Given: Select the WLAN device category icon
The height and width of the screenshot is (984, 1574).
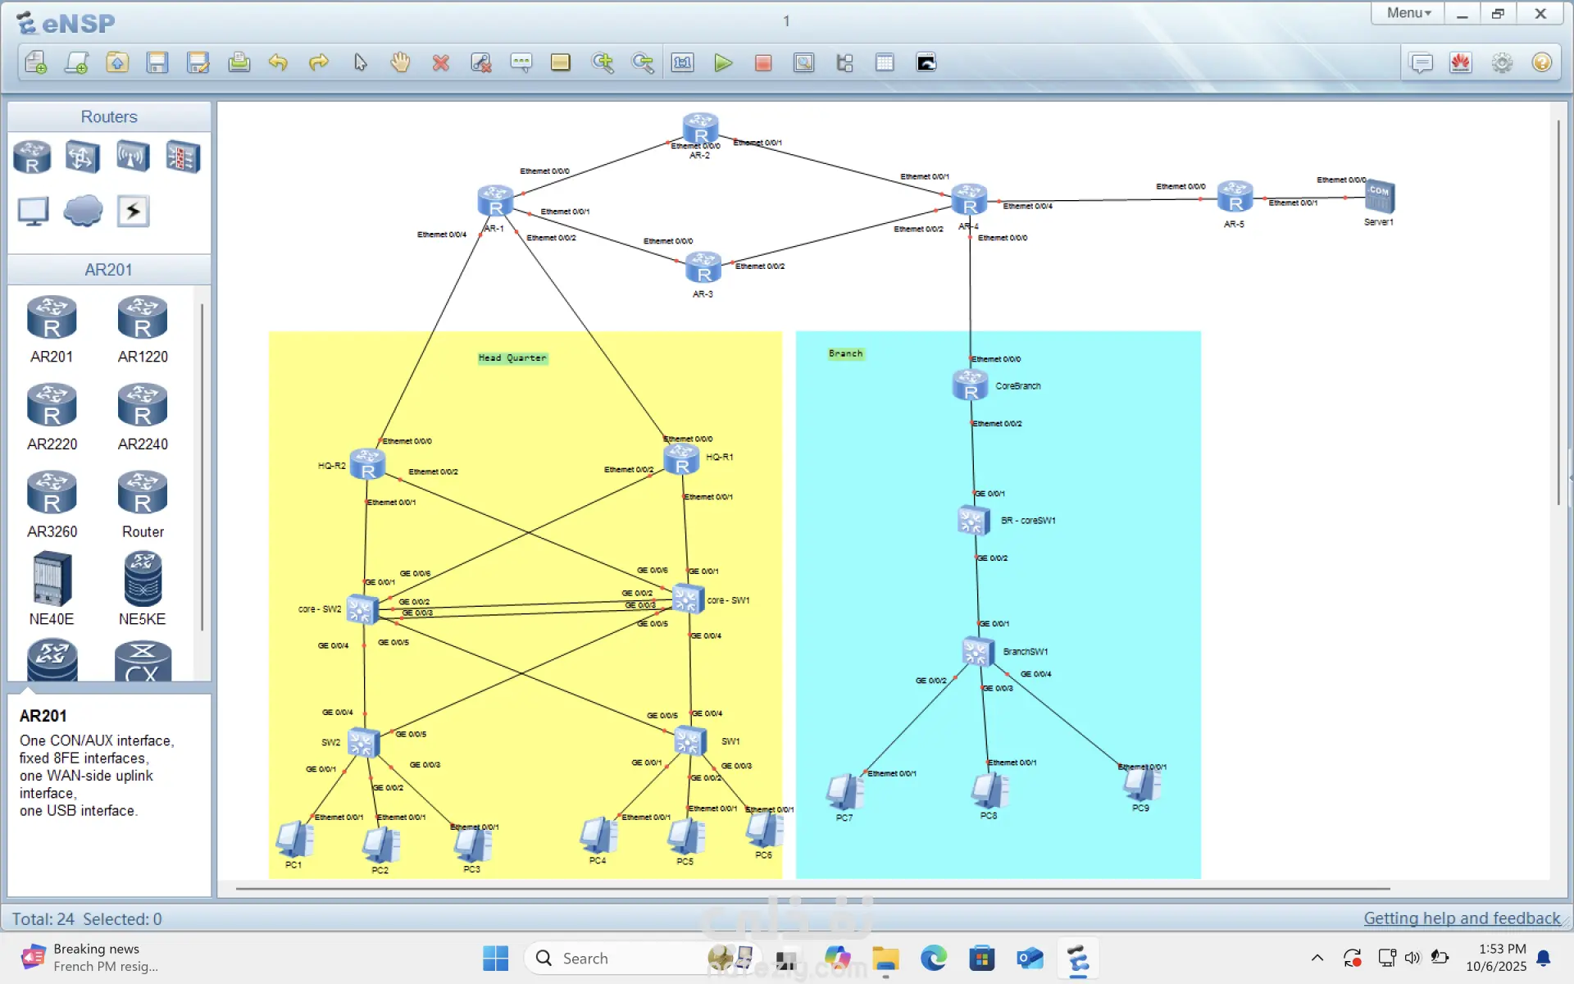Looking at the screenshot, I should [133, 157].
